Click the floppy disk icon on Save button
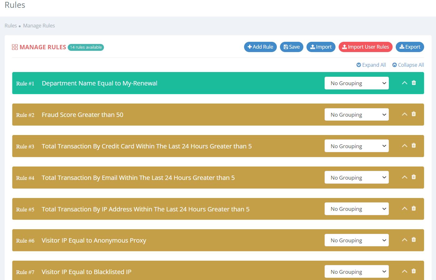 coord(286,47)
